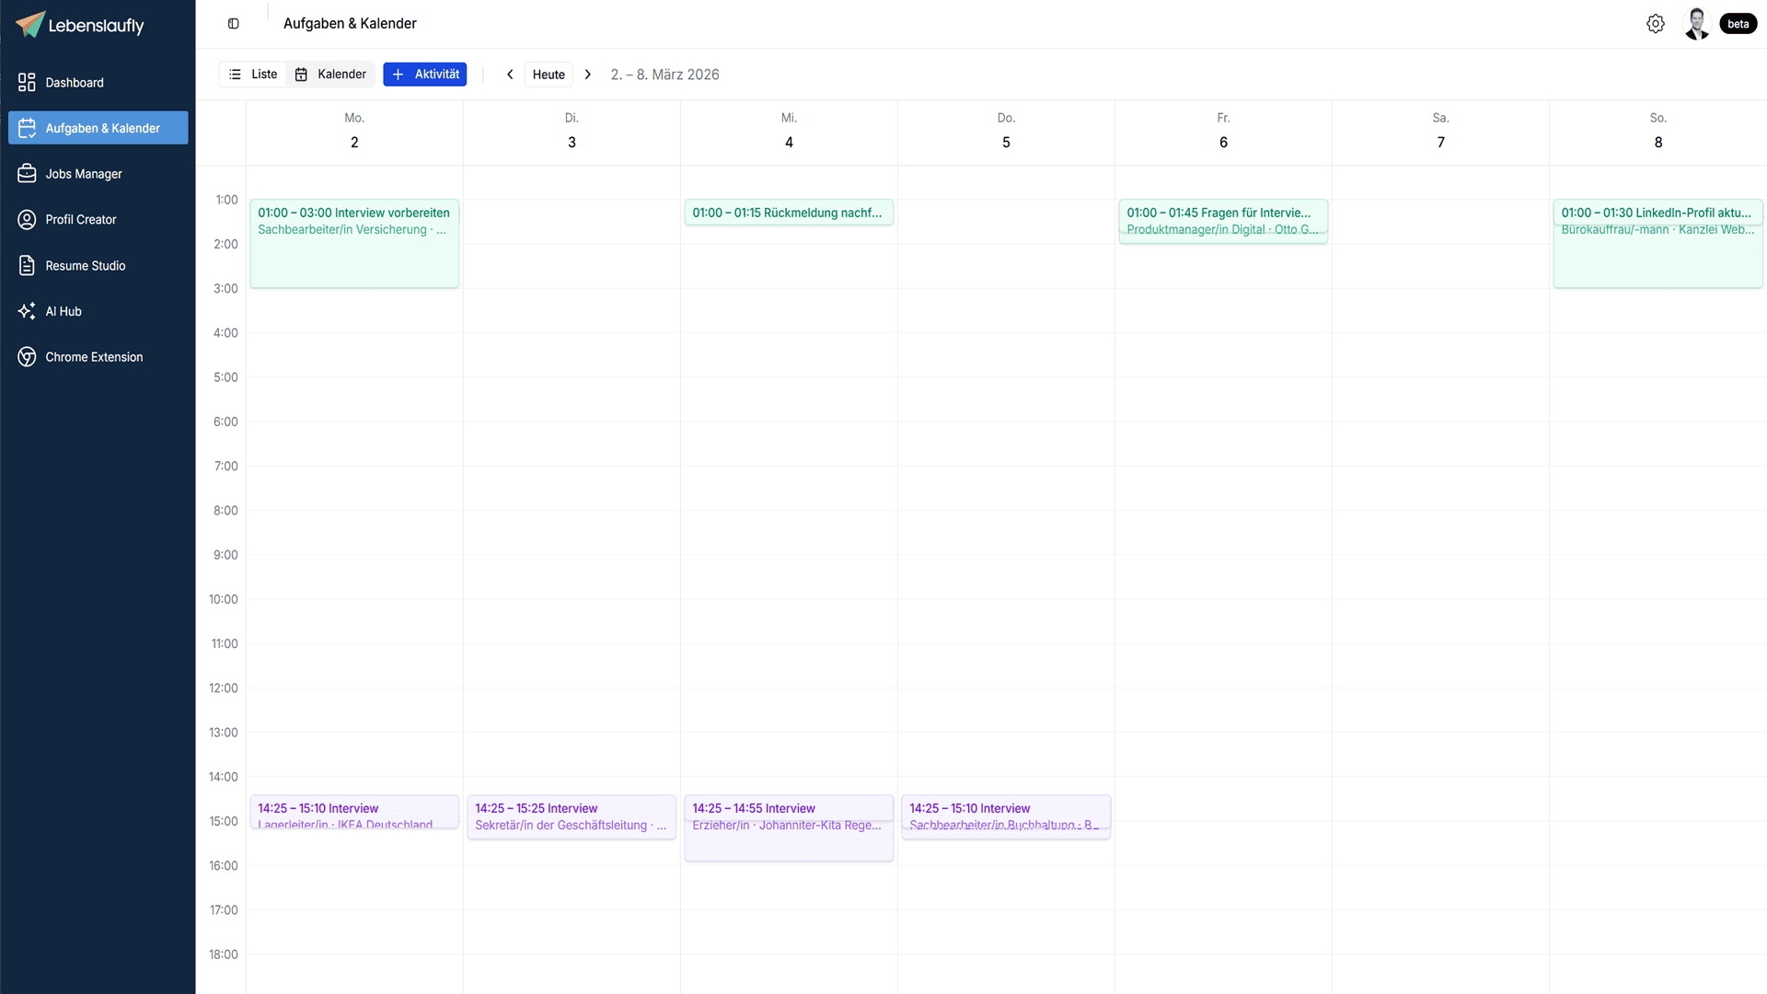Image resolution: width=1767 pixels, height=994 pixels.
Task: Go to previous week chevron
Action: pyautogui.click(x=510, y=75)
